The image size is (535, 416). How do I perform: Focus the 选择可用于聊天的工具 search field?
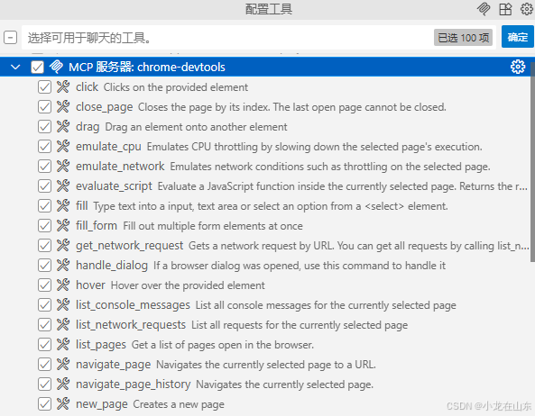259,38
